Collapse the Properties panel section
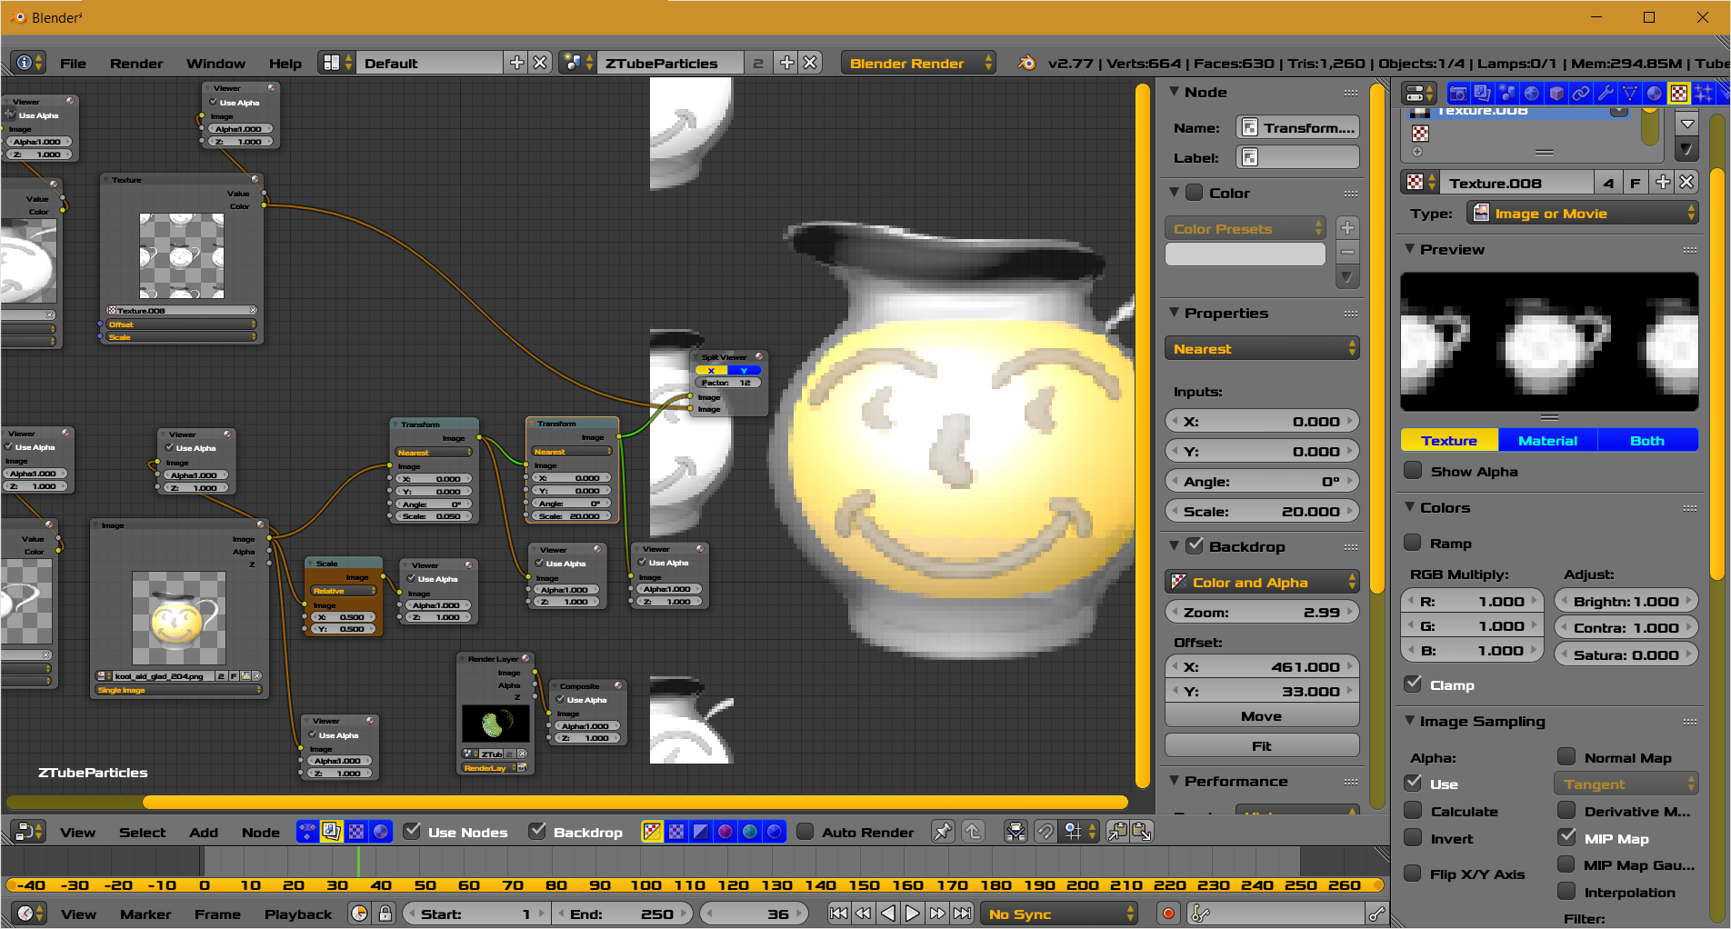1731x929 pixels. pos(1174,313)
